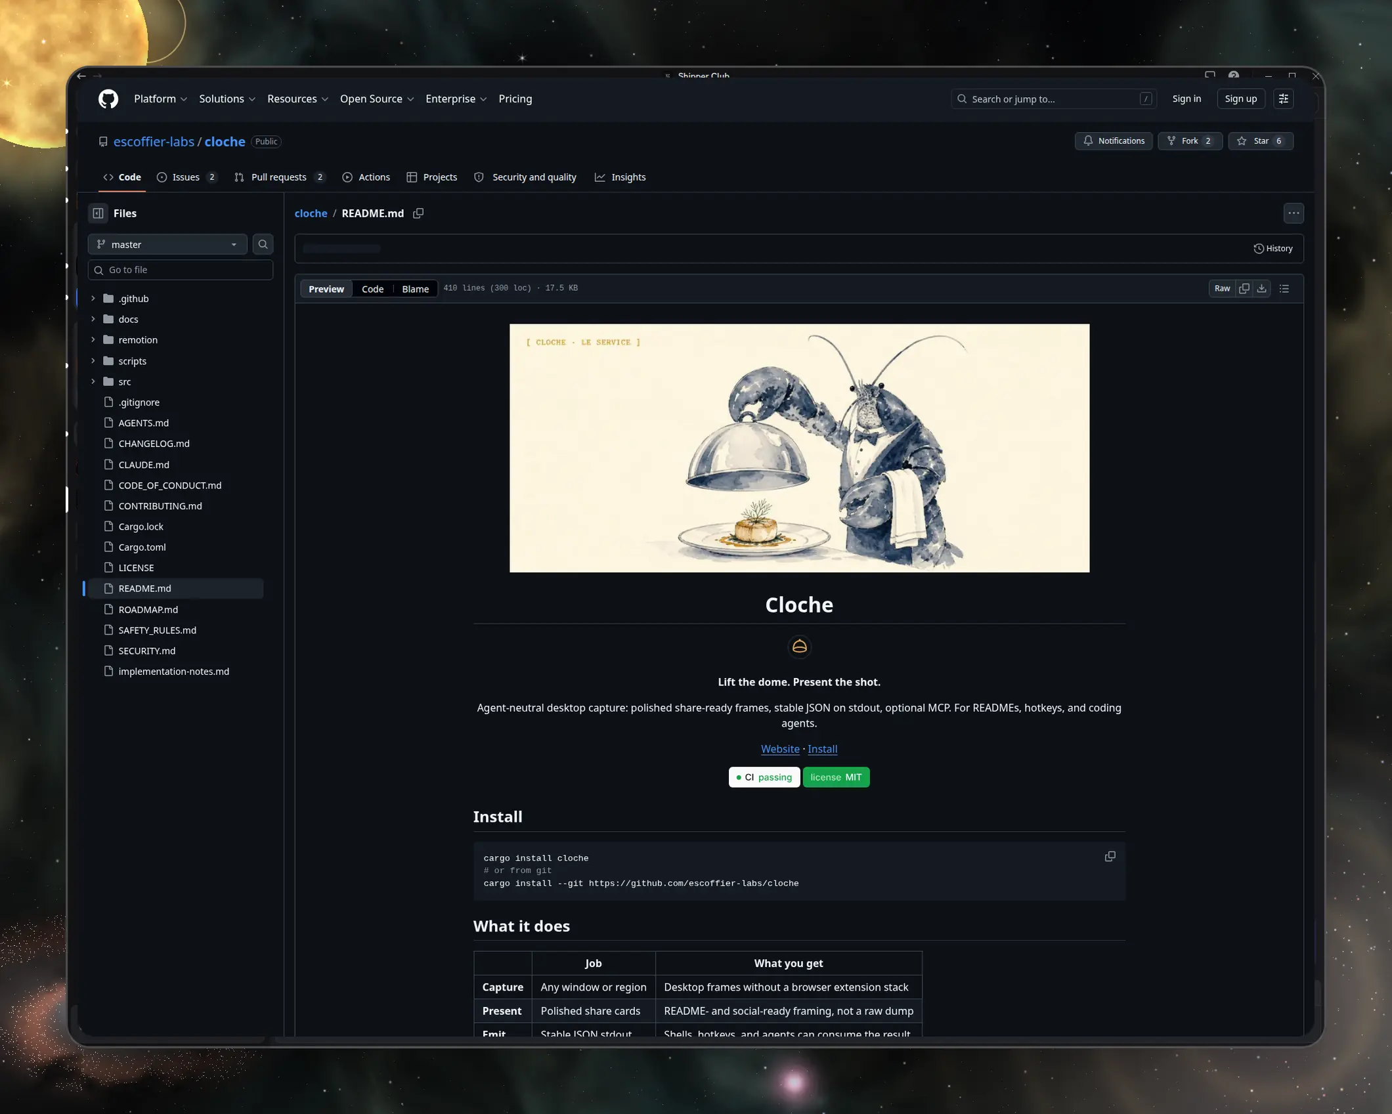This screenshot has height=1114, width=1392.
Task: Open the Raw file view
Action: [1221, 289]
